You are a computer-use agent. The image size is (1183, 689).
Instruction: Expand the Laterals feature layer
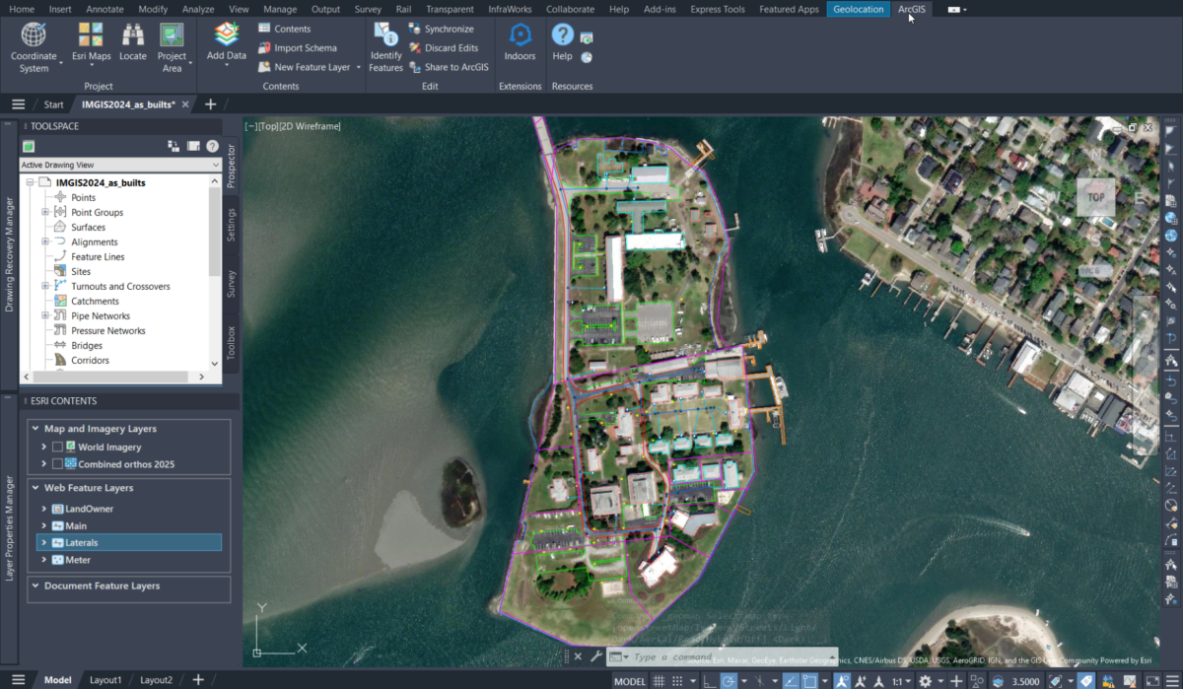(x=43, y=542)
